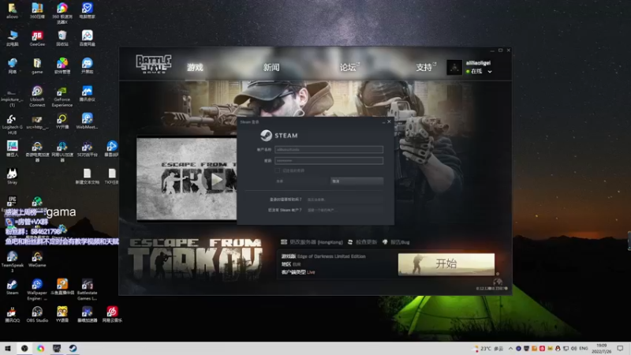Switch to the 新闻 tab
Image resolution: width=631 pixels, height=355 pixels.
click(271, 67)
